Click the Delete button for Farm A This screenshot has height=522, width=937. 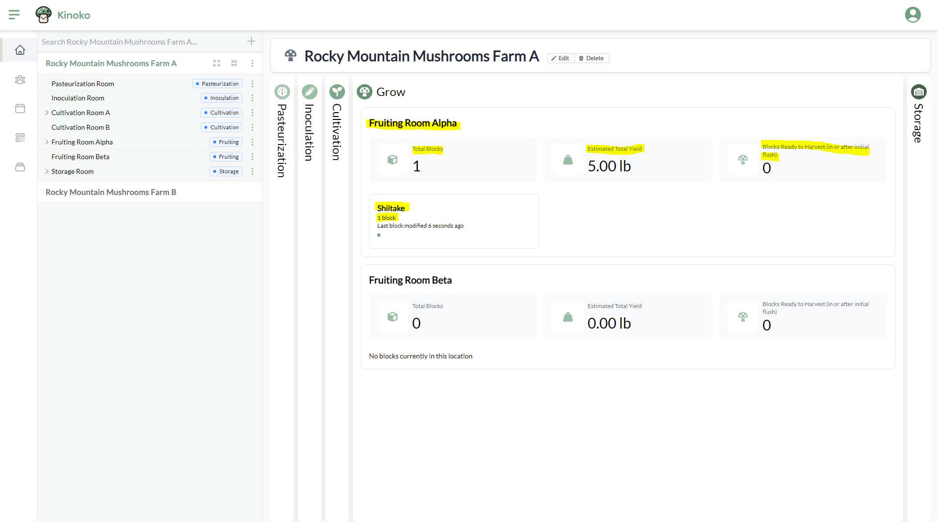[x=592, y=58]
